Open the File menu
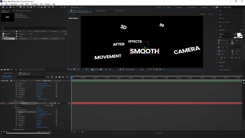The height and width of the screenshot is (138, 245). 2,4
